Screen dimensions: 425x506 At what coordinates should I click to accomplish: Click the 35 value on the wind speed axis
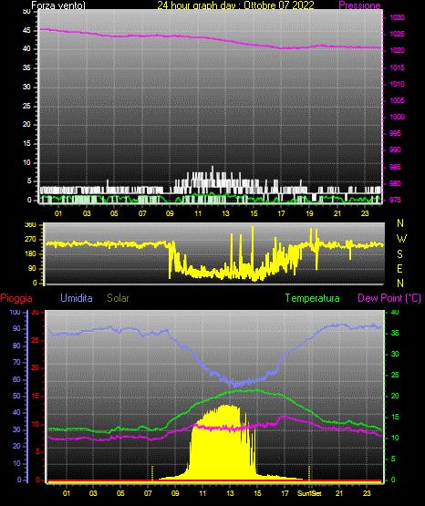tap(26, 67)
